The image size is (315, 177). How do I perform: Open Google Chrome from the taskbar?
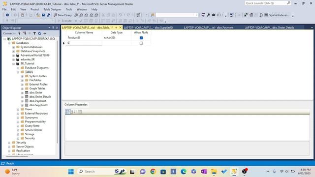click(153, 172)
